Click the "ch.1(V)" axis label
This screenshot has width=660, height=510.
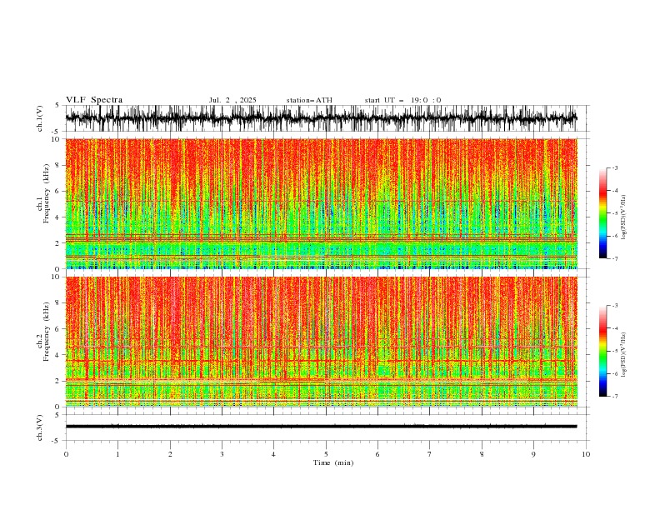point(40,118)
